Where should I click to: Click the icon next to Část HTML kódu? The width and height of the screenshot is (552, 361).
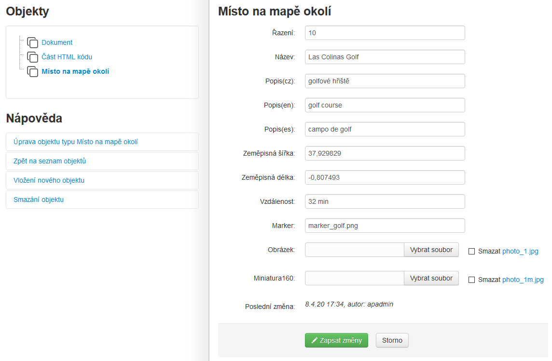(32, 57)
